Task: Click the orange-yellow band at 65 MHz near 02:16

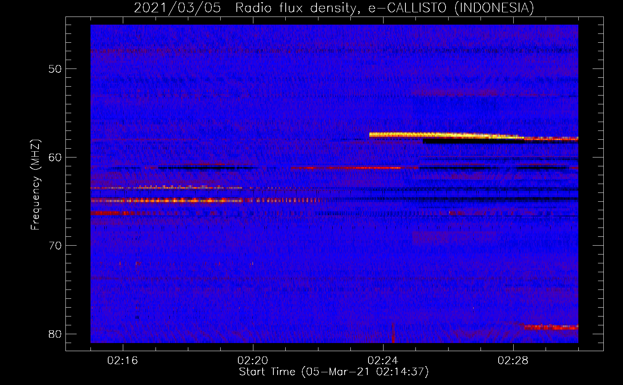Action: pyautogui.click(x=167, y=200)
